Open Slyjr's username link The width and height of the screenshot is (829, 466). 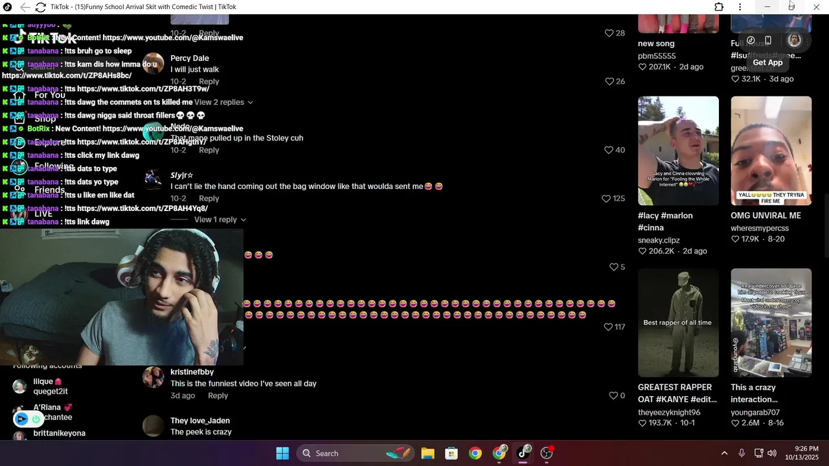(x=182, y=175)
